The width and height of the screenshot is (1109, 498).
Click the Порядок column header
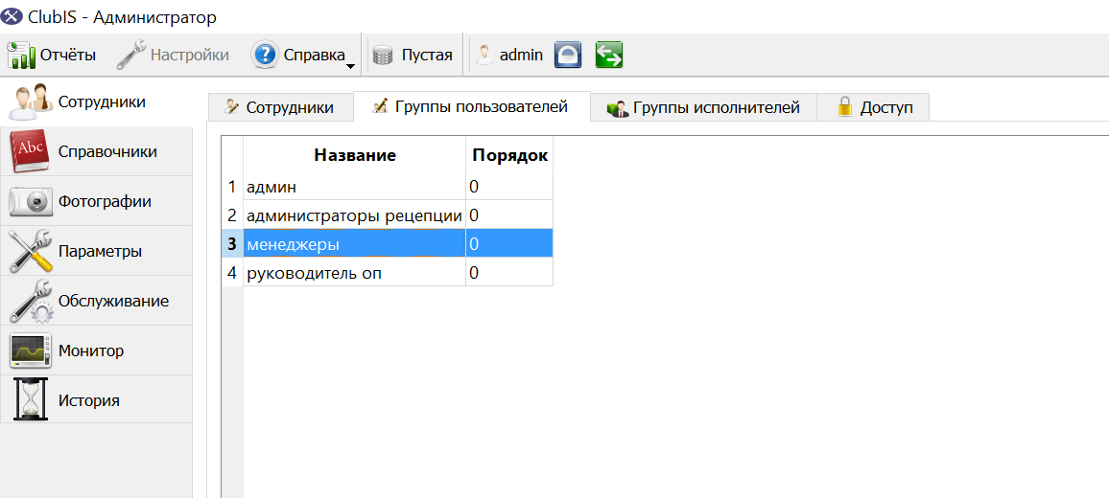(x=509, y=155)
